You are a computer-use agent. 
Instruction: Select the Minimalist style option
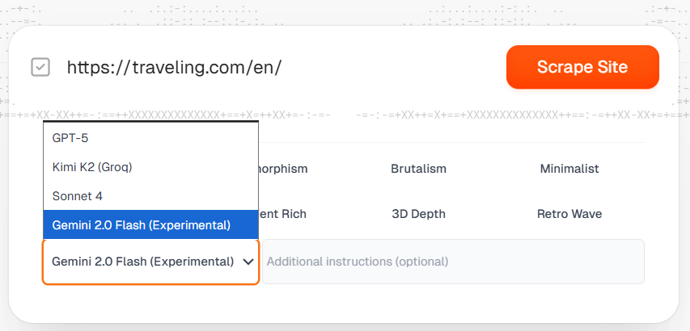569,169
